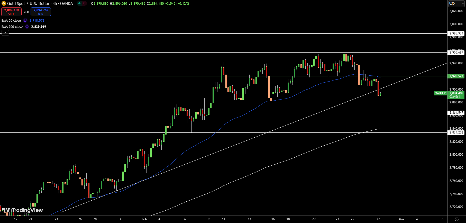Click the high price value H2,896.020

coord(118,4)
